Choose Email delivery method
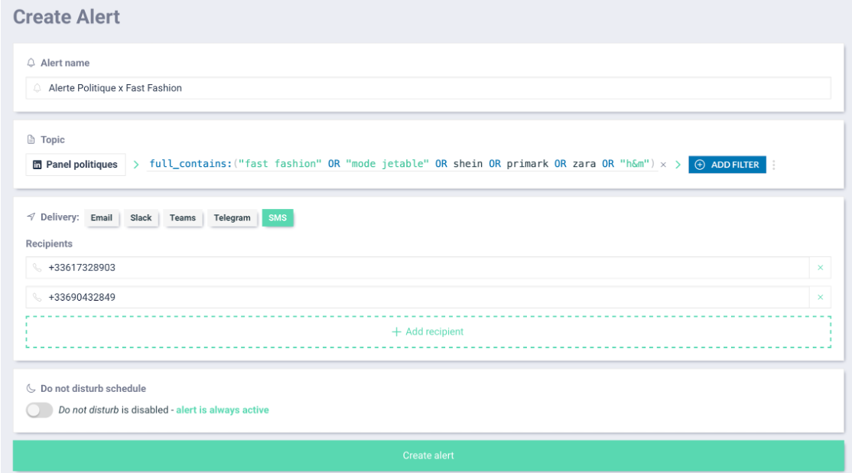 (102, 217)
